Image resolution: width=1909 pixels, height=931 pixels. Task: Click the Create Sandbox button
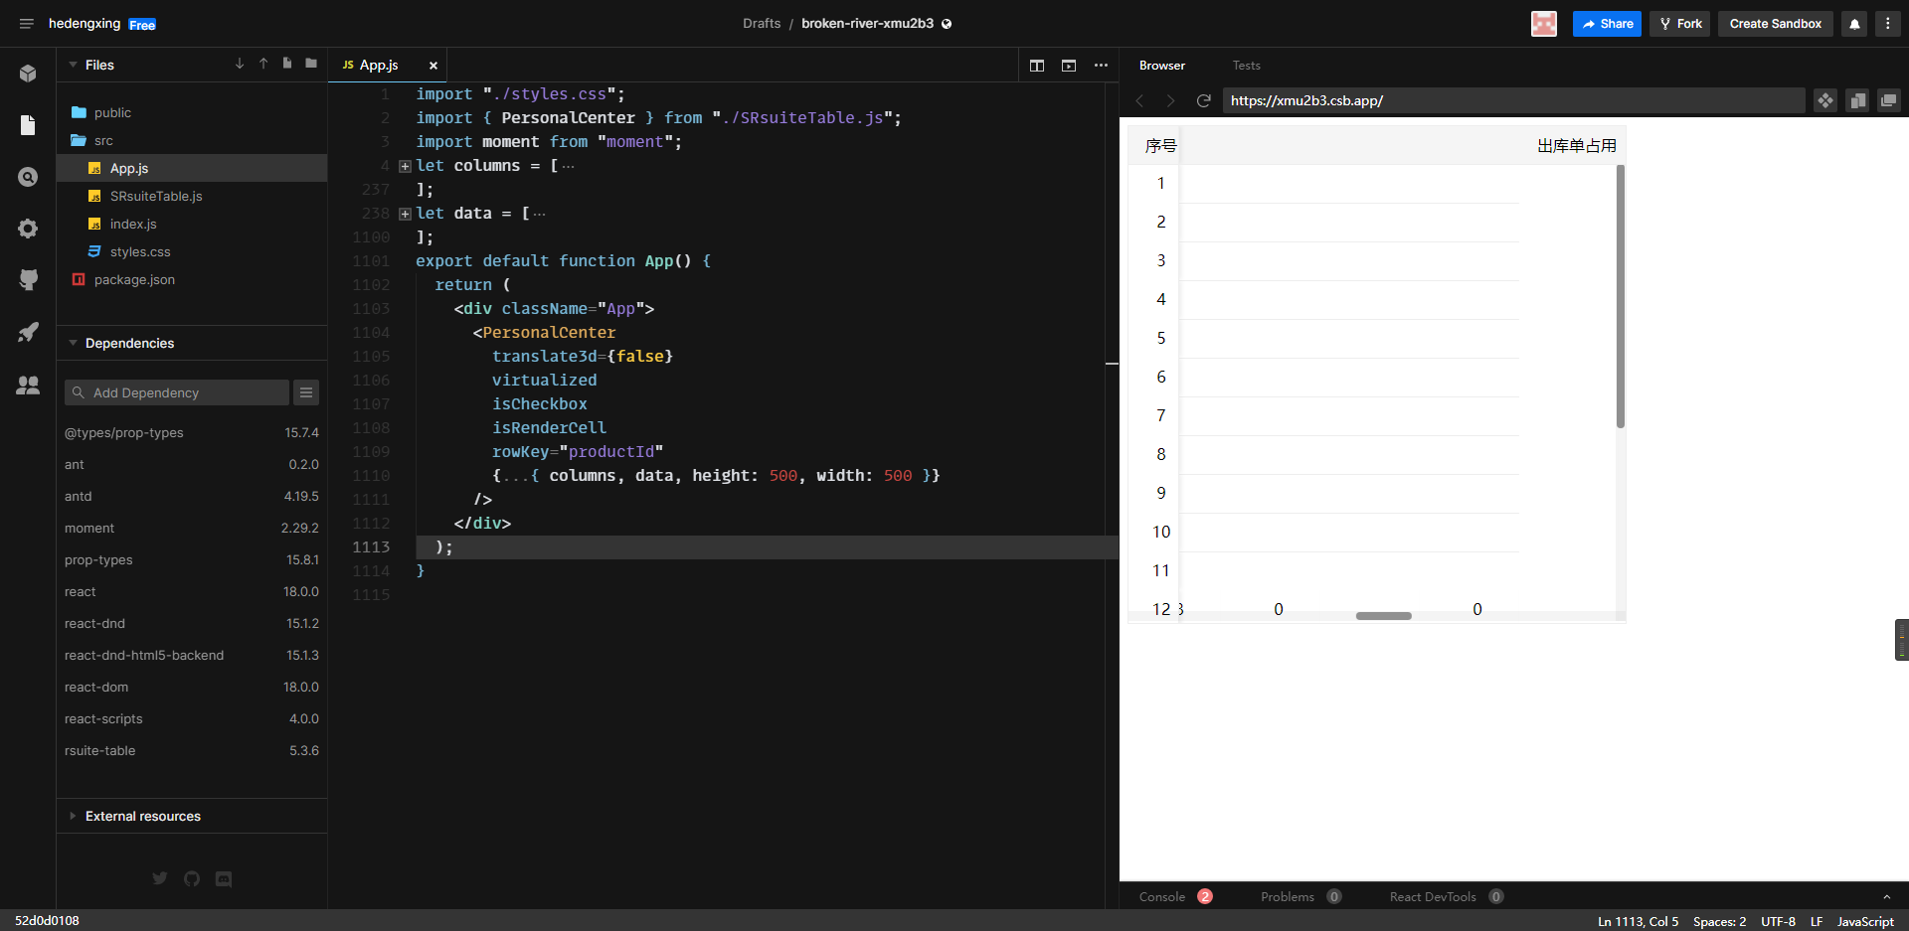pos(1776,23)
